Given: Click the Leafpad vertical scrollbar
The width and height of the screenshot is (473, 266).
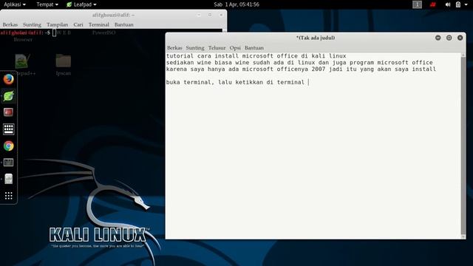Looking at the screenshot, I should coord(463,146).
